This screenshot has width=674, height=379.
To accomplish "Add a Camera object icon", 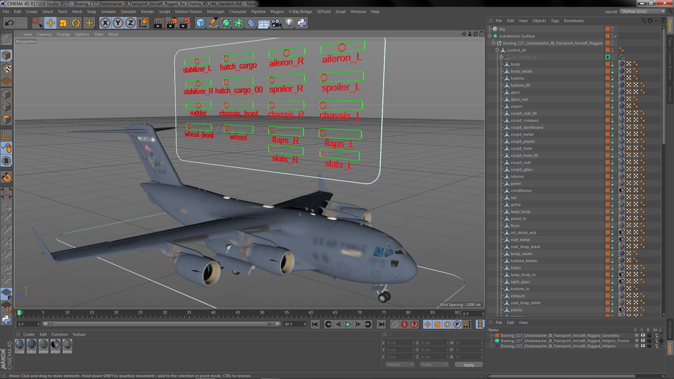I will [276, 23].
